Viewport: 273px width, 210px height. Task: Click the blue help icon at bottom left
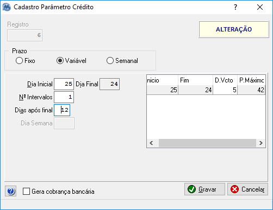click(x=10, y=191)
